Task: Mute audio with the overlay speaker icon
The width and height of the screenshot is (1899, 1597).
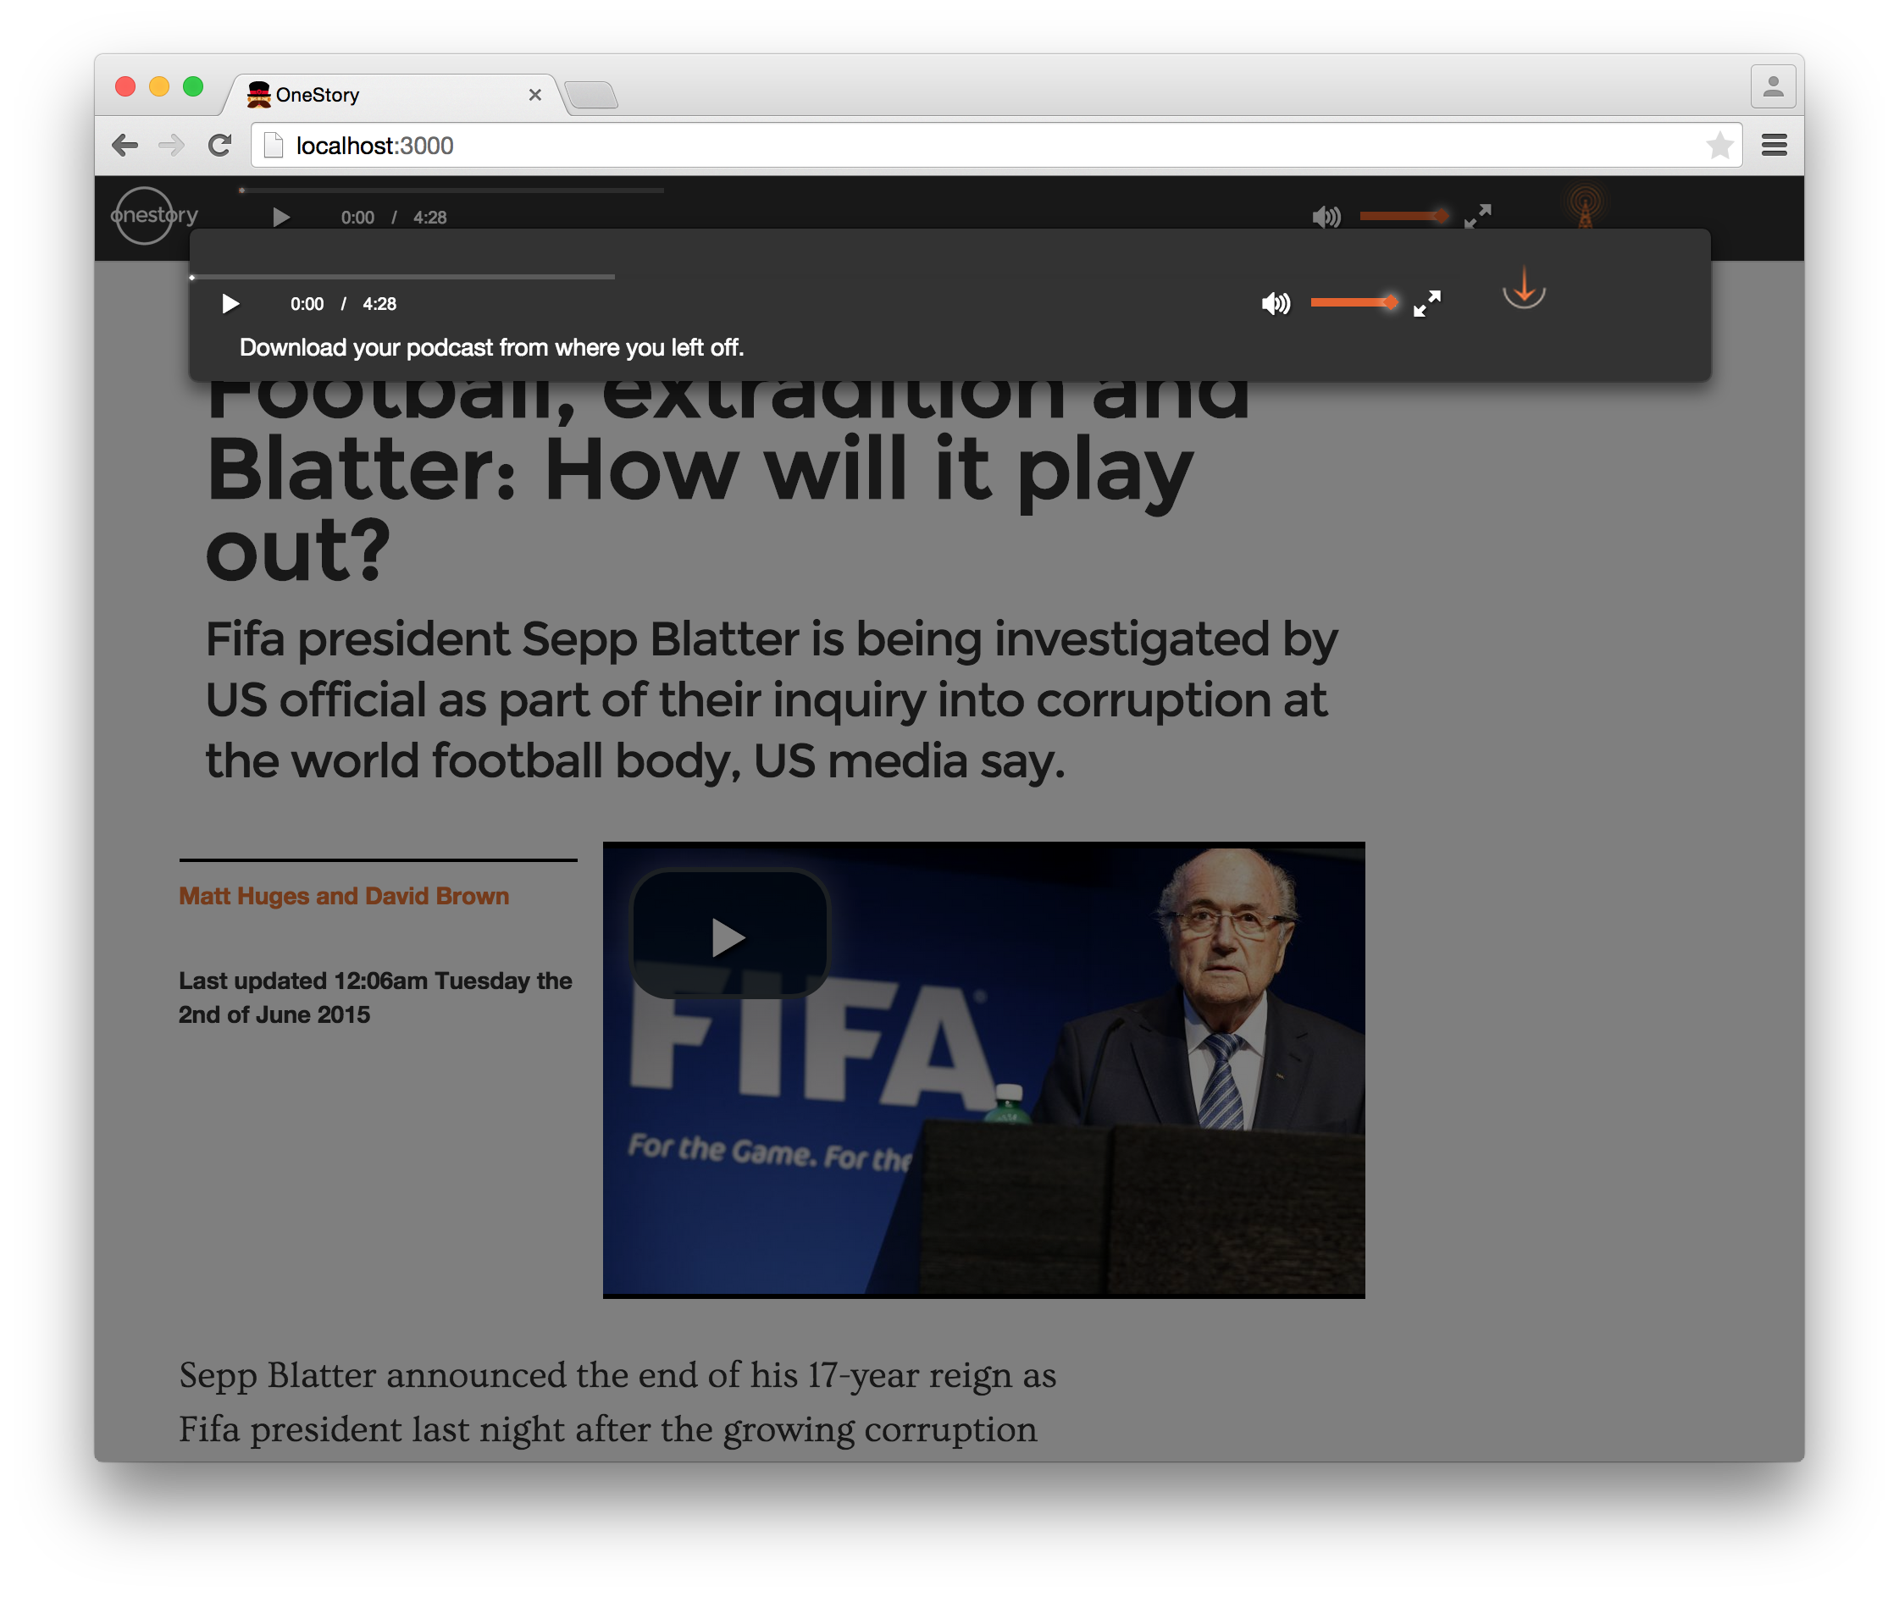Action: pyautogui.click(x=1275, y=304)
